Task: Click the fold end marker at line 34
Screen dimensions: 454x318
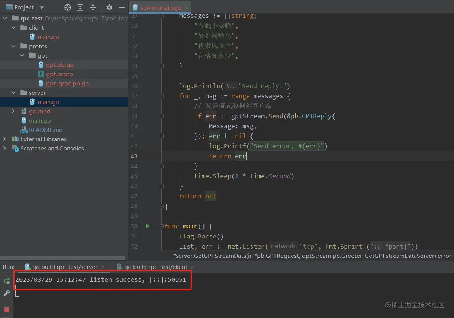Action: 161,66
